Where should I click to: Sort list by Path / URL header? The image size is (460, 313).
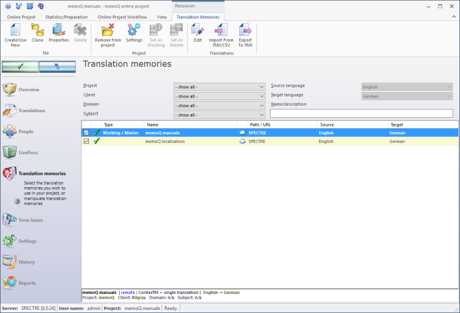(282, 125)
